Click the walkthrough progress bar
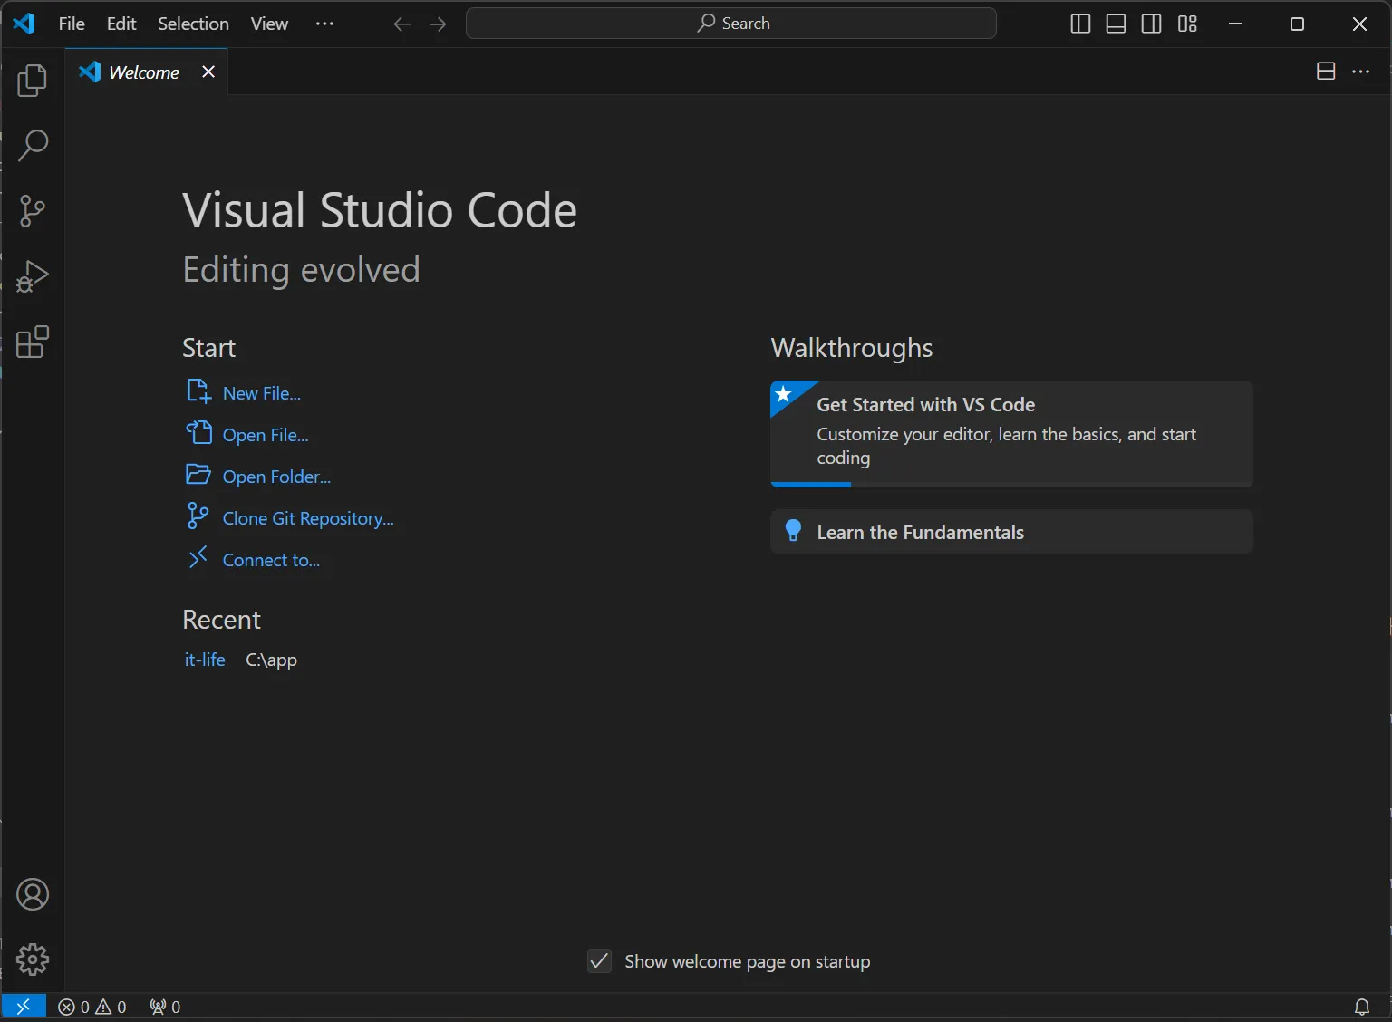Screen dimensions: 1392x1022 pyautogui.click(x=1011, y=485)
